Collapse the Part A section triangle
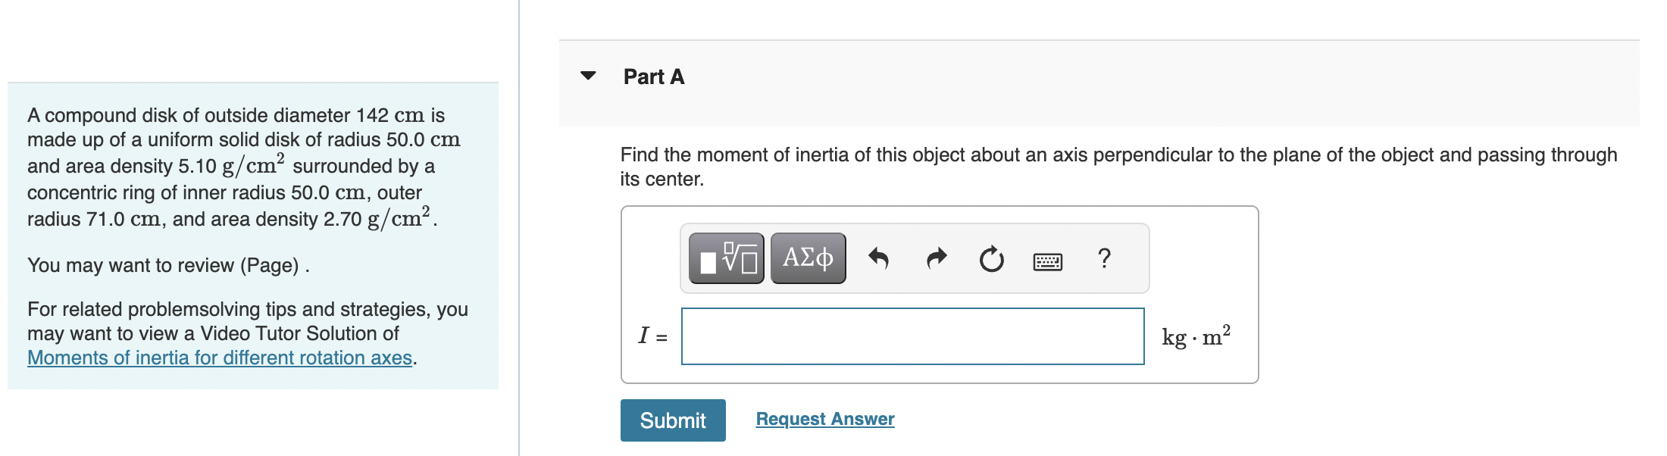The height and width of the screenshot is (456, 1667). (x=588, y=76)
